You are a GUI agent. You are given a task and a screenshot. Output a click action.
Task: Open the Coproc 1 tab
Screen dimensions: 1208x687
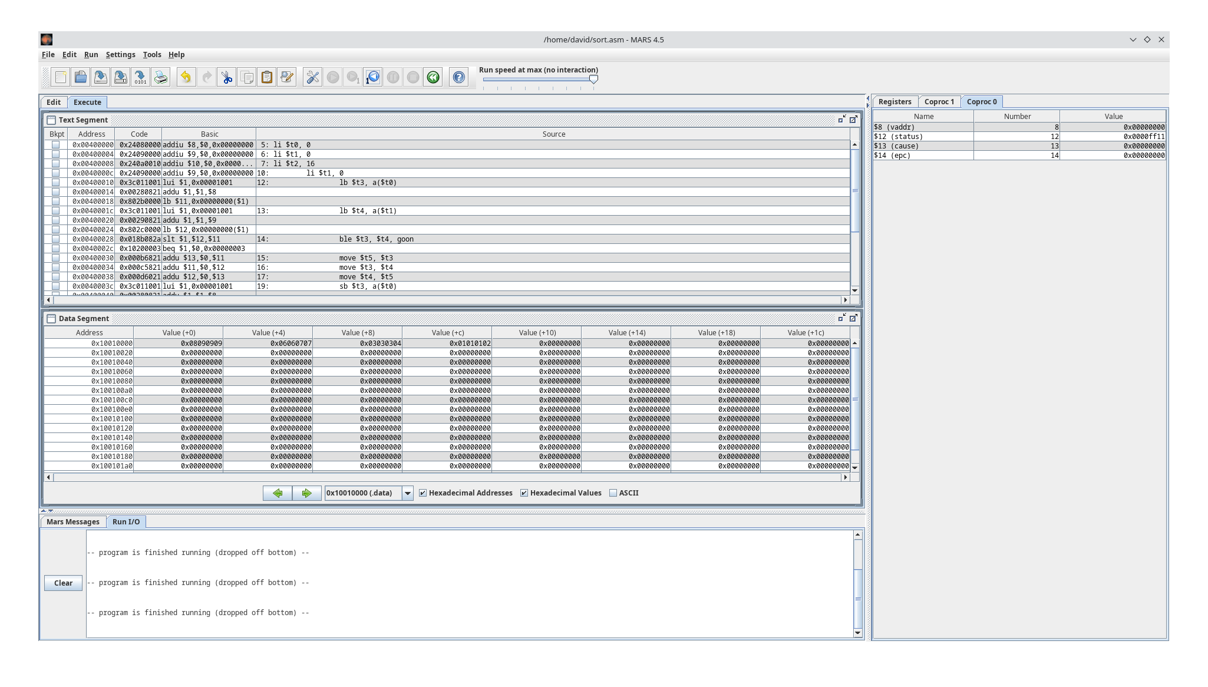click(x=939, y=101)
